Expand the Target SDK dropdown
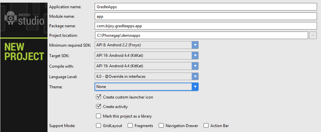 coord(195,55)
